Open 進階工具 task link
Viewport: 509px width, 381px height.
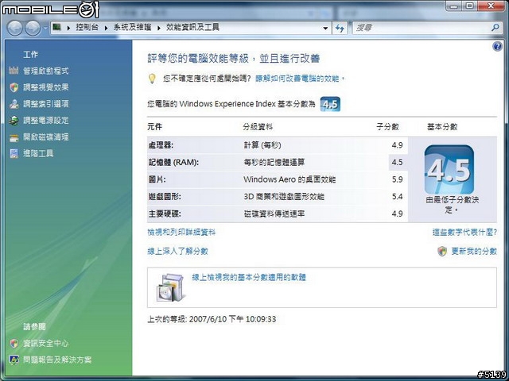click(38, 153)
